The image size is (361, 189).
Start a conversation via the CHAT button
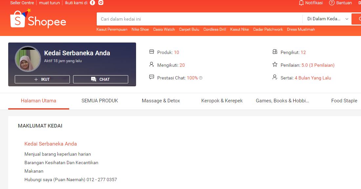coord(100,79)
